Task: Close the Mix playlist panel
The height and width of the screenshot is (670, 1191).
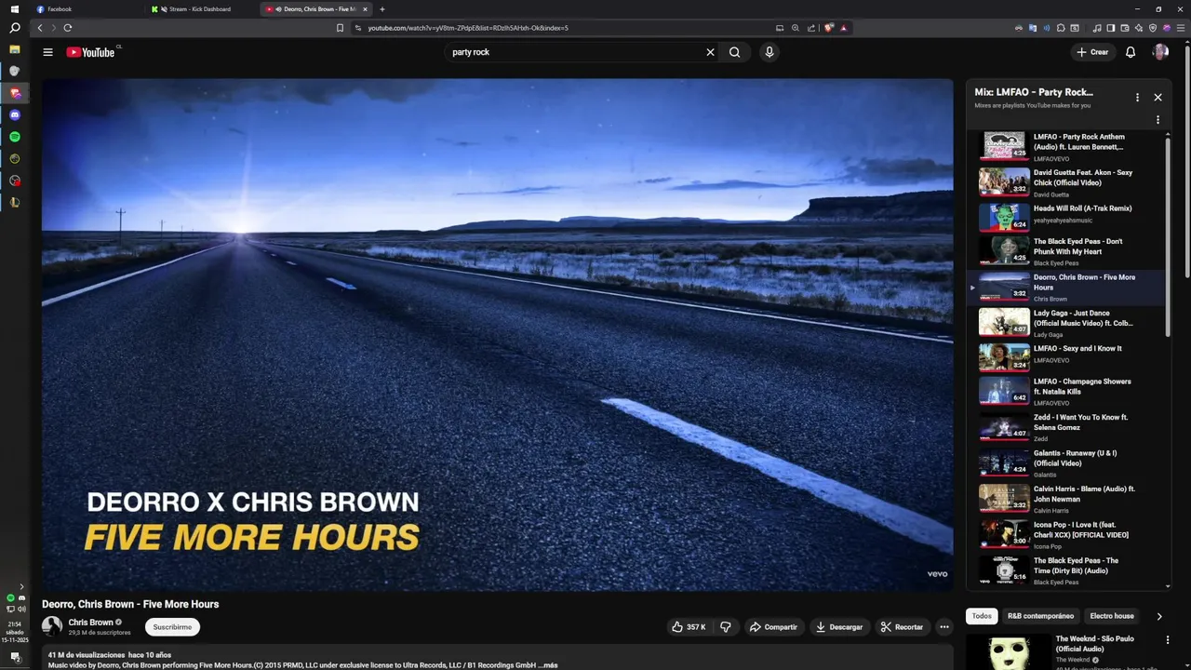Action: (x=1158, y=97)
